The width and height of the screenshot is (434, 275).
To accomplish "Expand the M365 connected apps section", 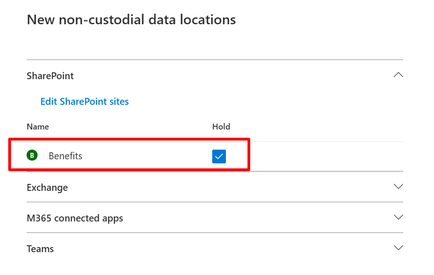I will [x=398, y=217].
